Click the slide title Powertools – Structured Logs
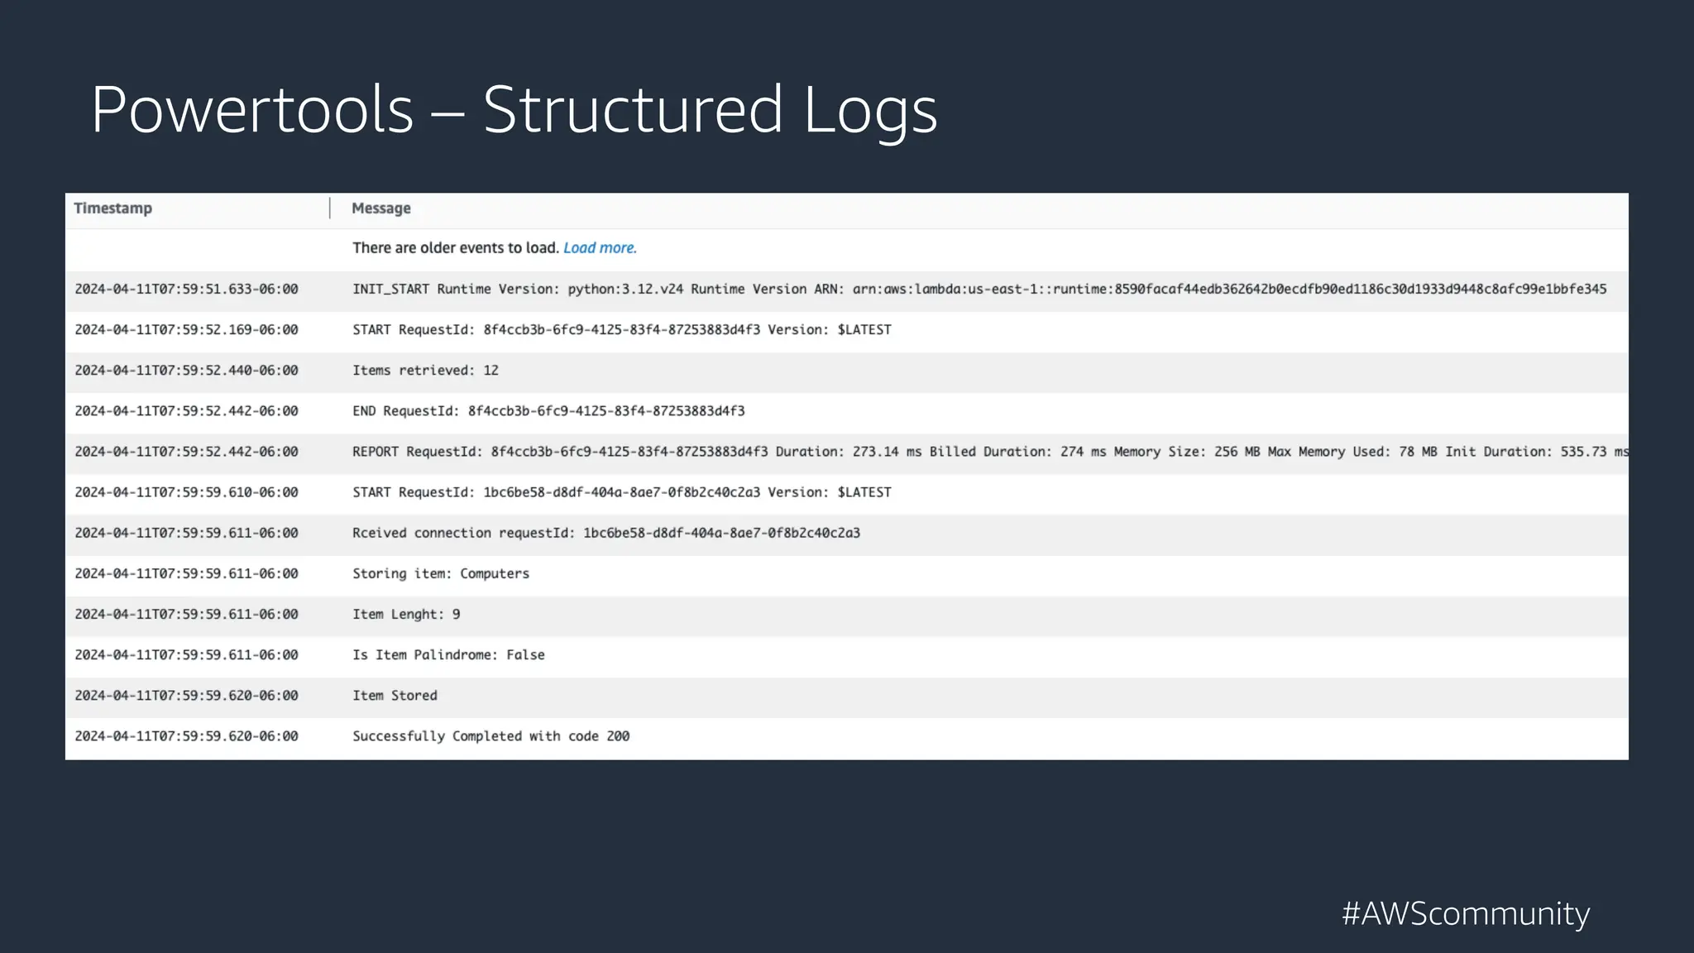 click(514, 108)
